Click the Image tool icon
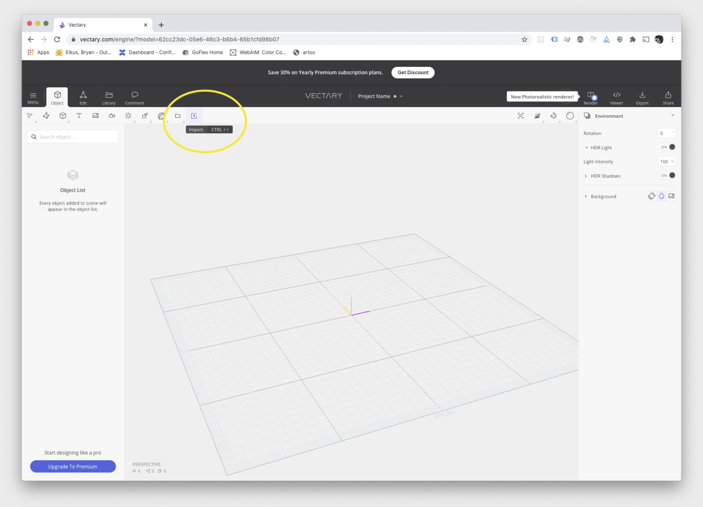 click(x=95, y=115)
